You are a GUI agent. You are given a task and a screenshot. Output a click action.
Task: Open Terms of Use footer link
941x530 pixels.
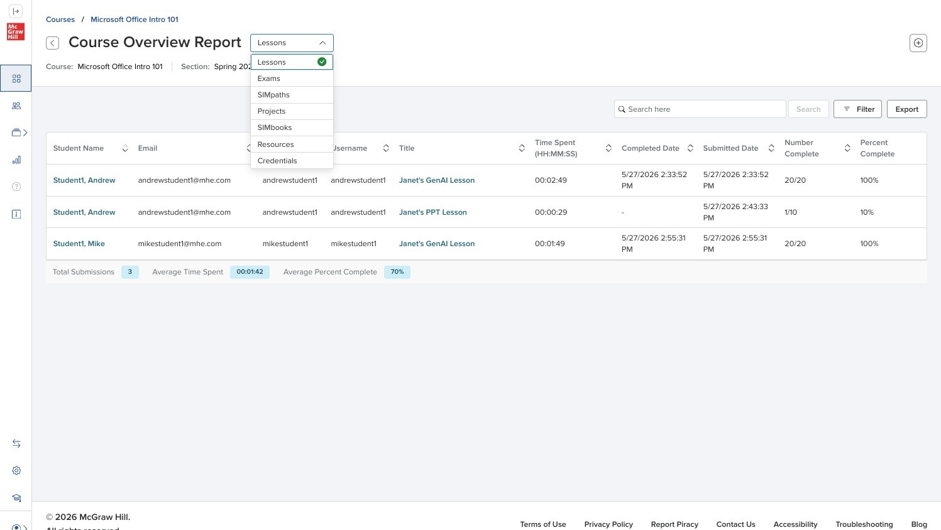[x=543, y=524]
